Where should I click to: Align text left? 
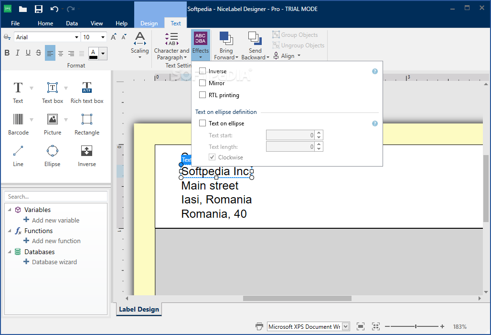point(50,53)
